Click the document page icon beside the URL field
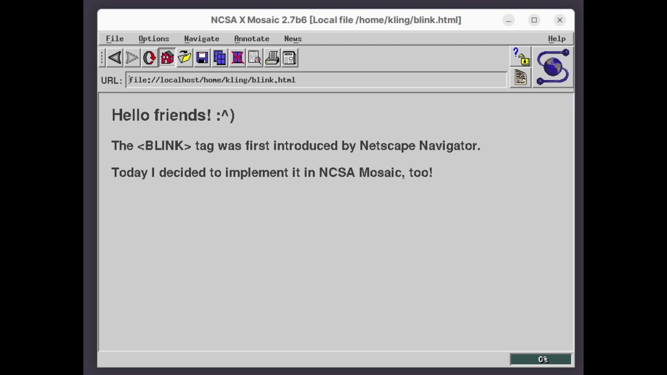 click(x=520, y=77)
